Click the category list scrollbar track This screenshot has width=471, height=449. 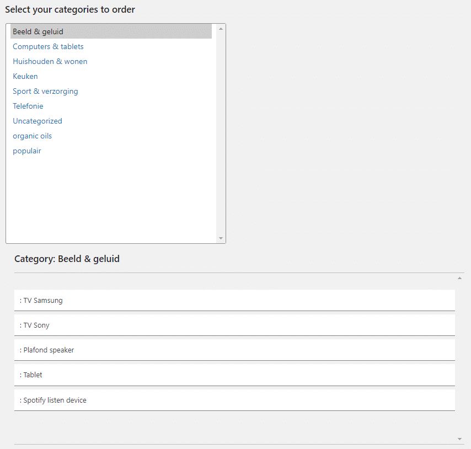[221, 133]
